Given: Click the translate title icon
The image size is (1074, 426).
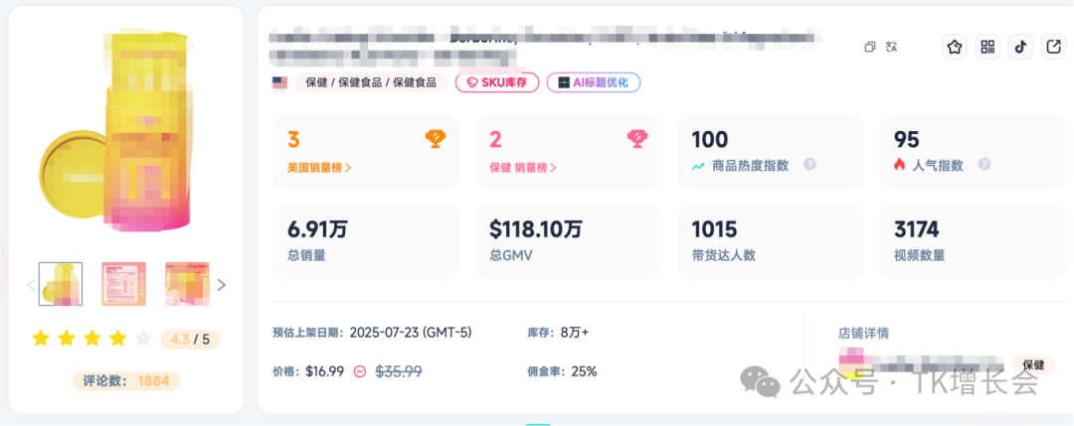Looking at the screenshot, I should pyautogui.click(x=891, y=47).
